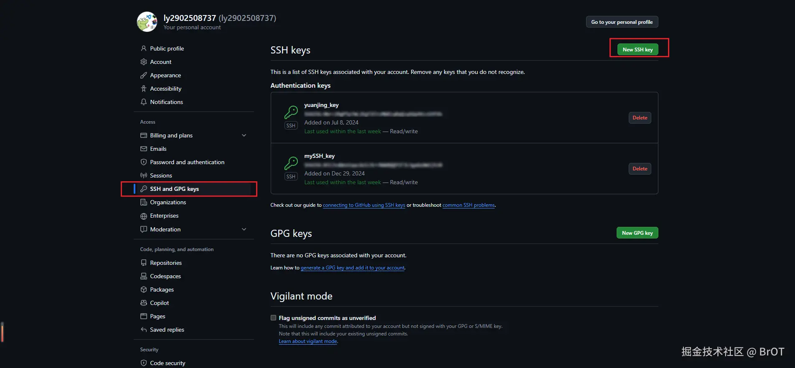This screenshot has width=795, height=368.
Task: Click the Account gear icon
Action: pos(144,62)
